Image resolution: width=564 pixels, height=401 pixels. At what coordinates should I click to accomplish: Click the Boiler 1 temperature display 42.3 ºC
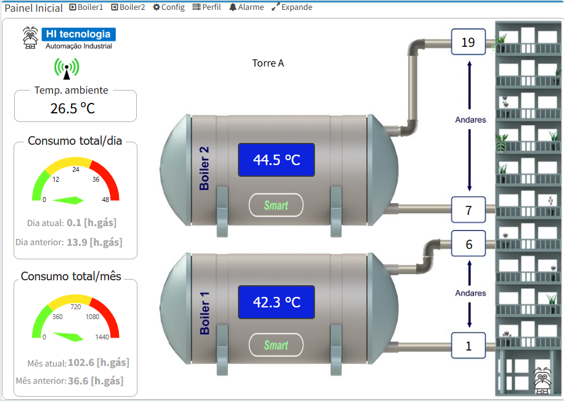[x=276, y=302]
